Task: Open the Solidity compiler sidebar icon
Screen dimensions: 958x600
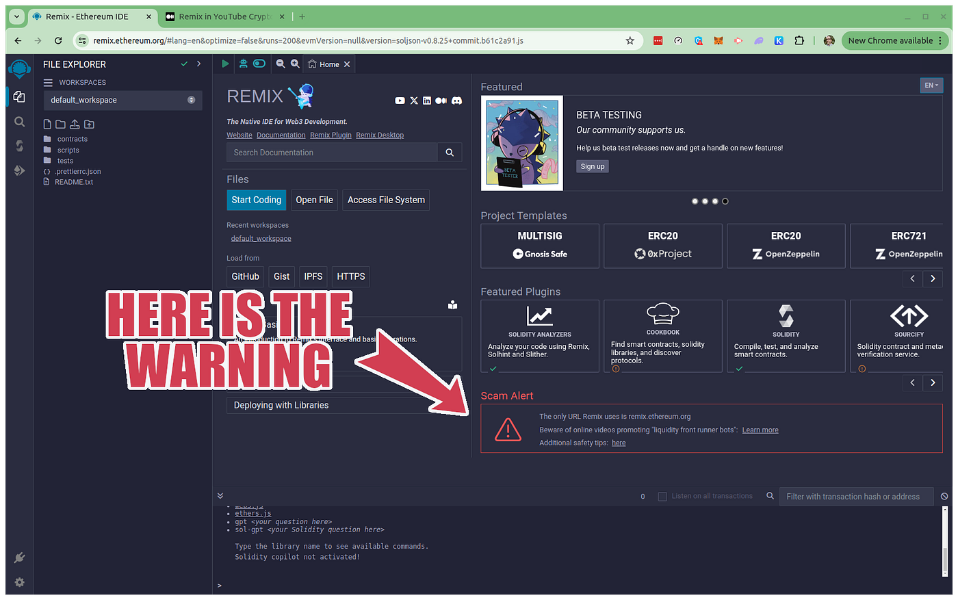Action: (x=19, y=146)
